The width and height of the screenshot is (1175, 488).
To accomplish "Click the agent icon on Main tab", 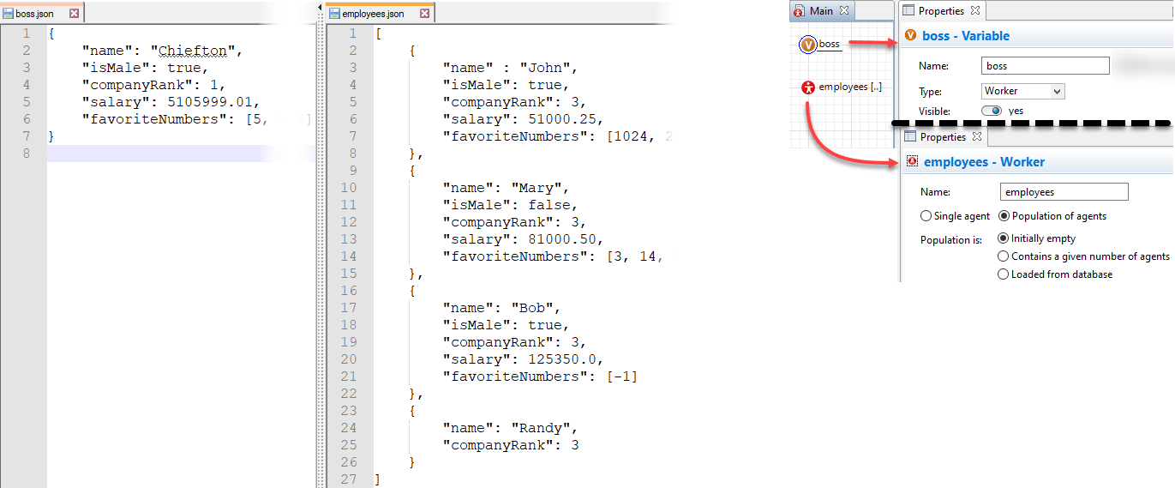I will pyautogui.click(x=799, y=11).
